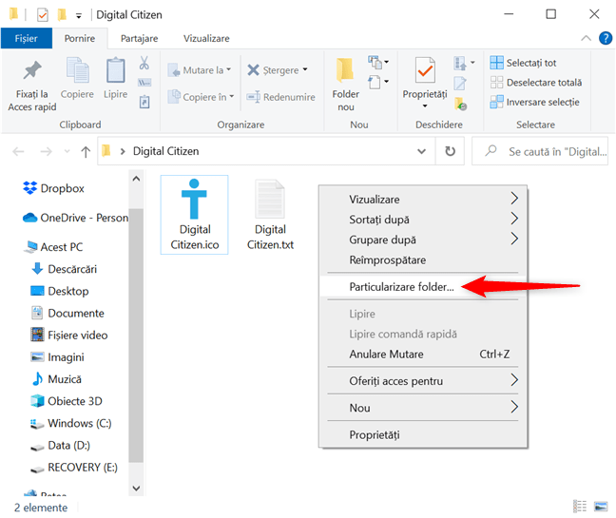Screen dimensions: 616x518
Task: Click Selectați tot
Action: click(523, 63)
